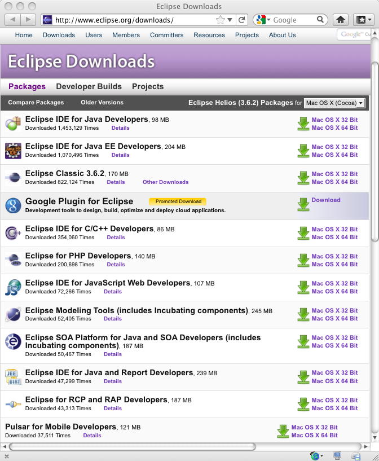Click the scroll down arrow
The width and height of the screenshot is (379, 461).
click(374, 438)
